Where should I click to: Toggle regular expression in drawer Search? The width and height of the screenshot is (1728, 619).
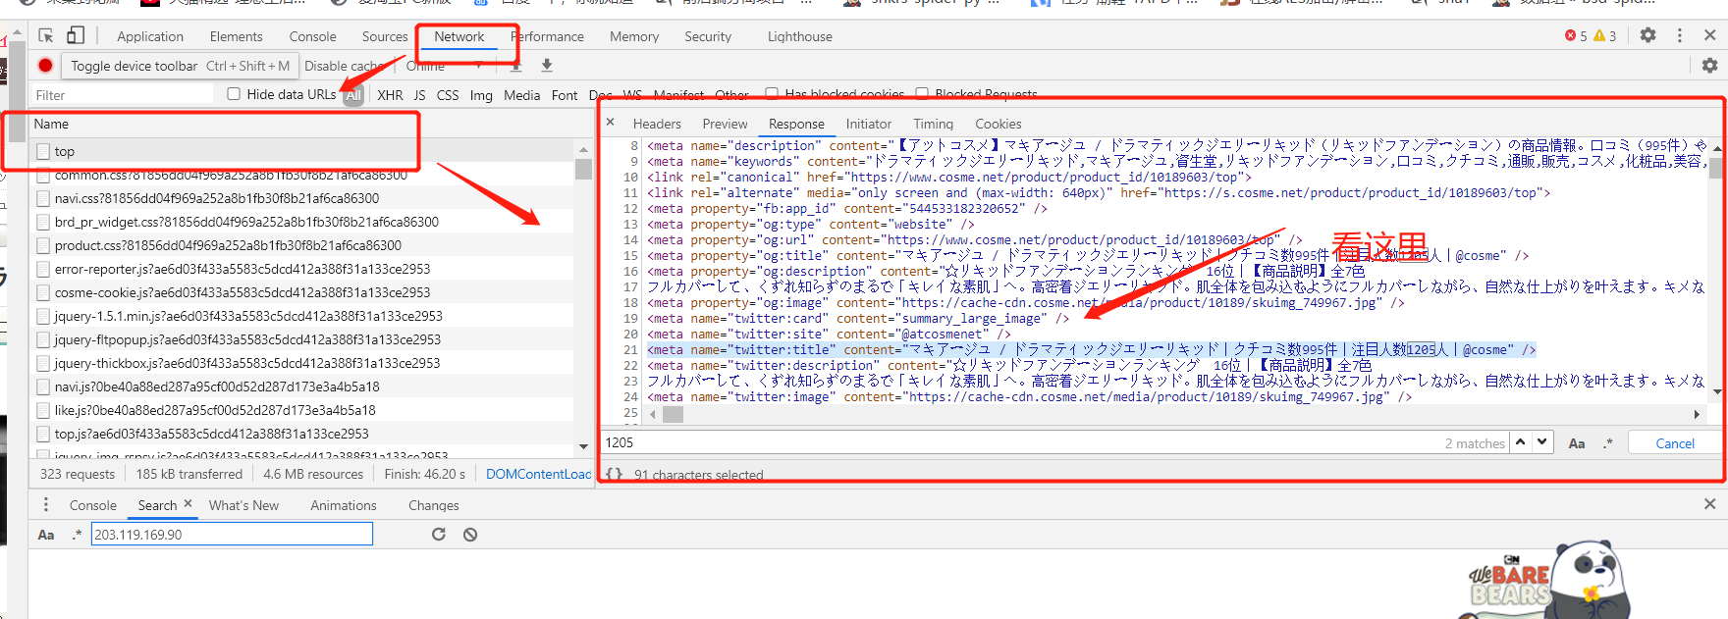click(x=77, y=535)
